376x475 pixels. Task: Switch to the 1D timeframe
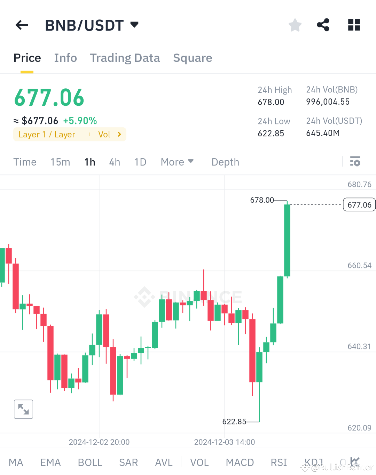click(x=140, y=162)
